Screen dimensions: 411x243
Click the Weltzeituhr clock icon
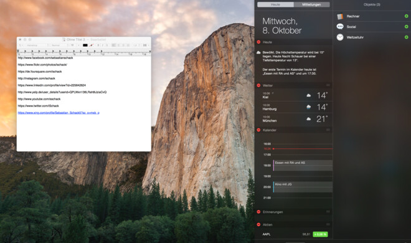(x=340, y=37)
